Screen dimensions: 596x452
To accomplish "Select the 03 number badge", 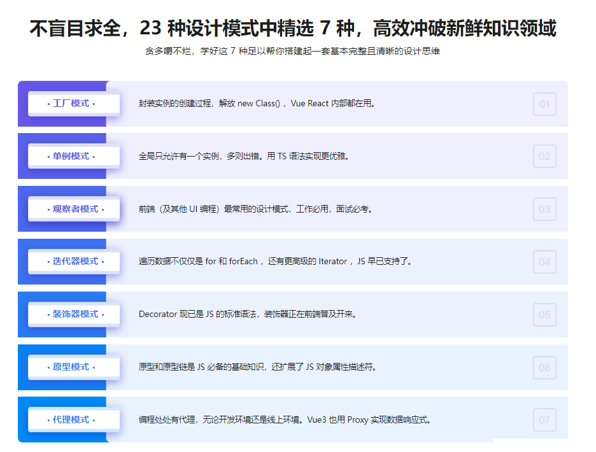I will point(544,209).
